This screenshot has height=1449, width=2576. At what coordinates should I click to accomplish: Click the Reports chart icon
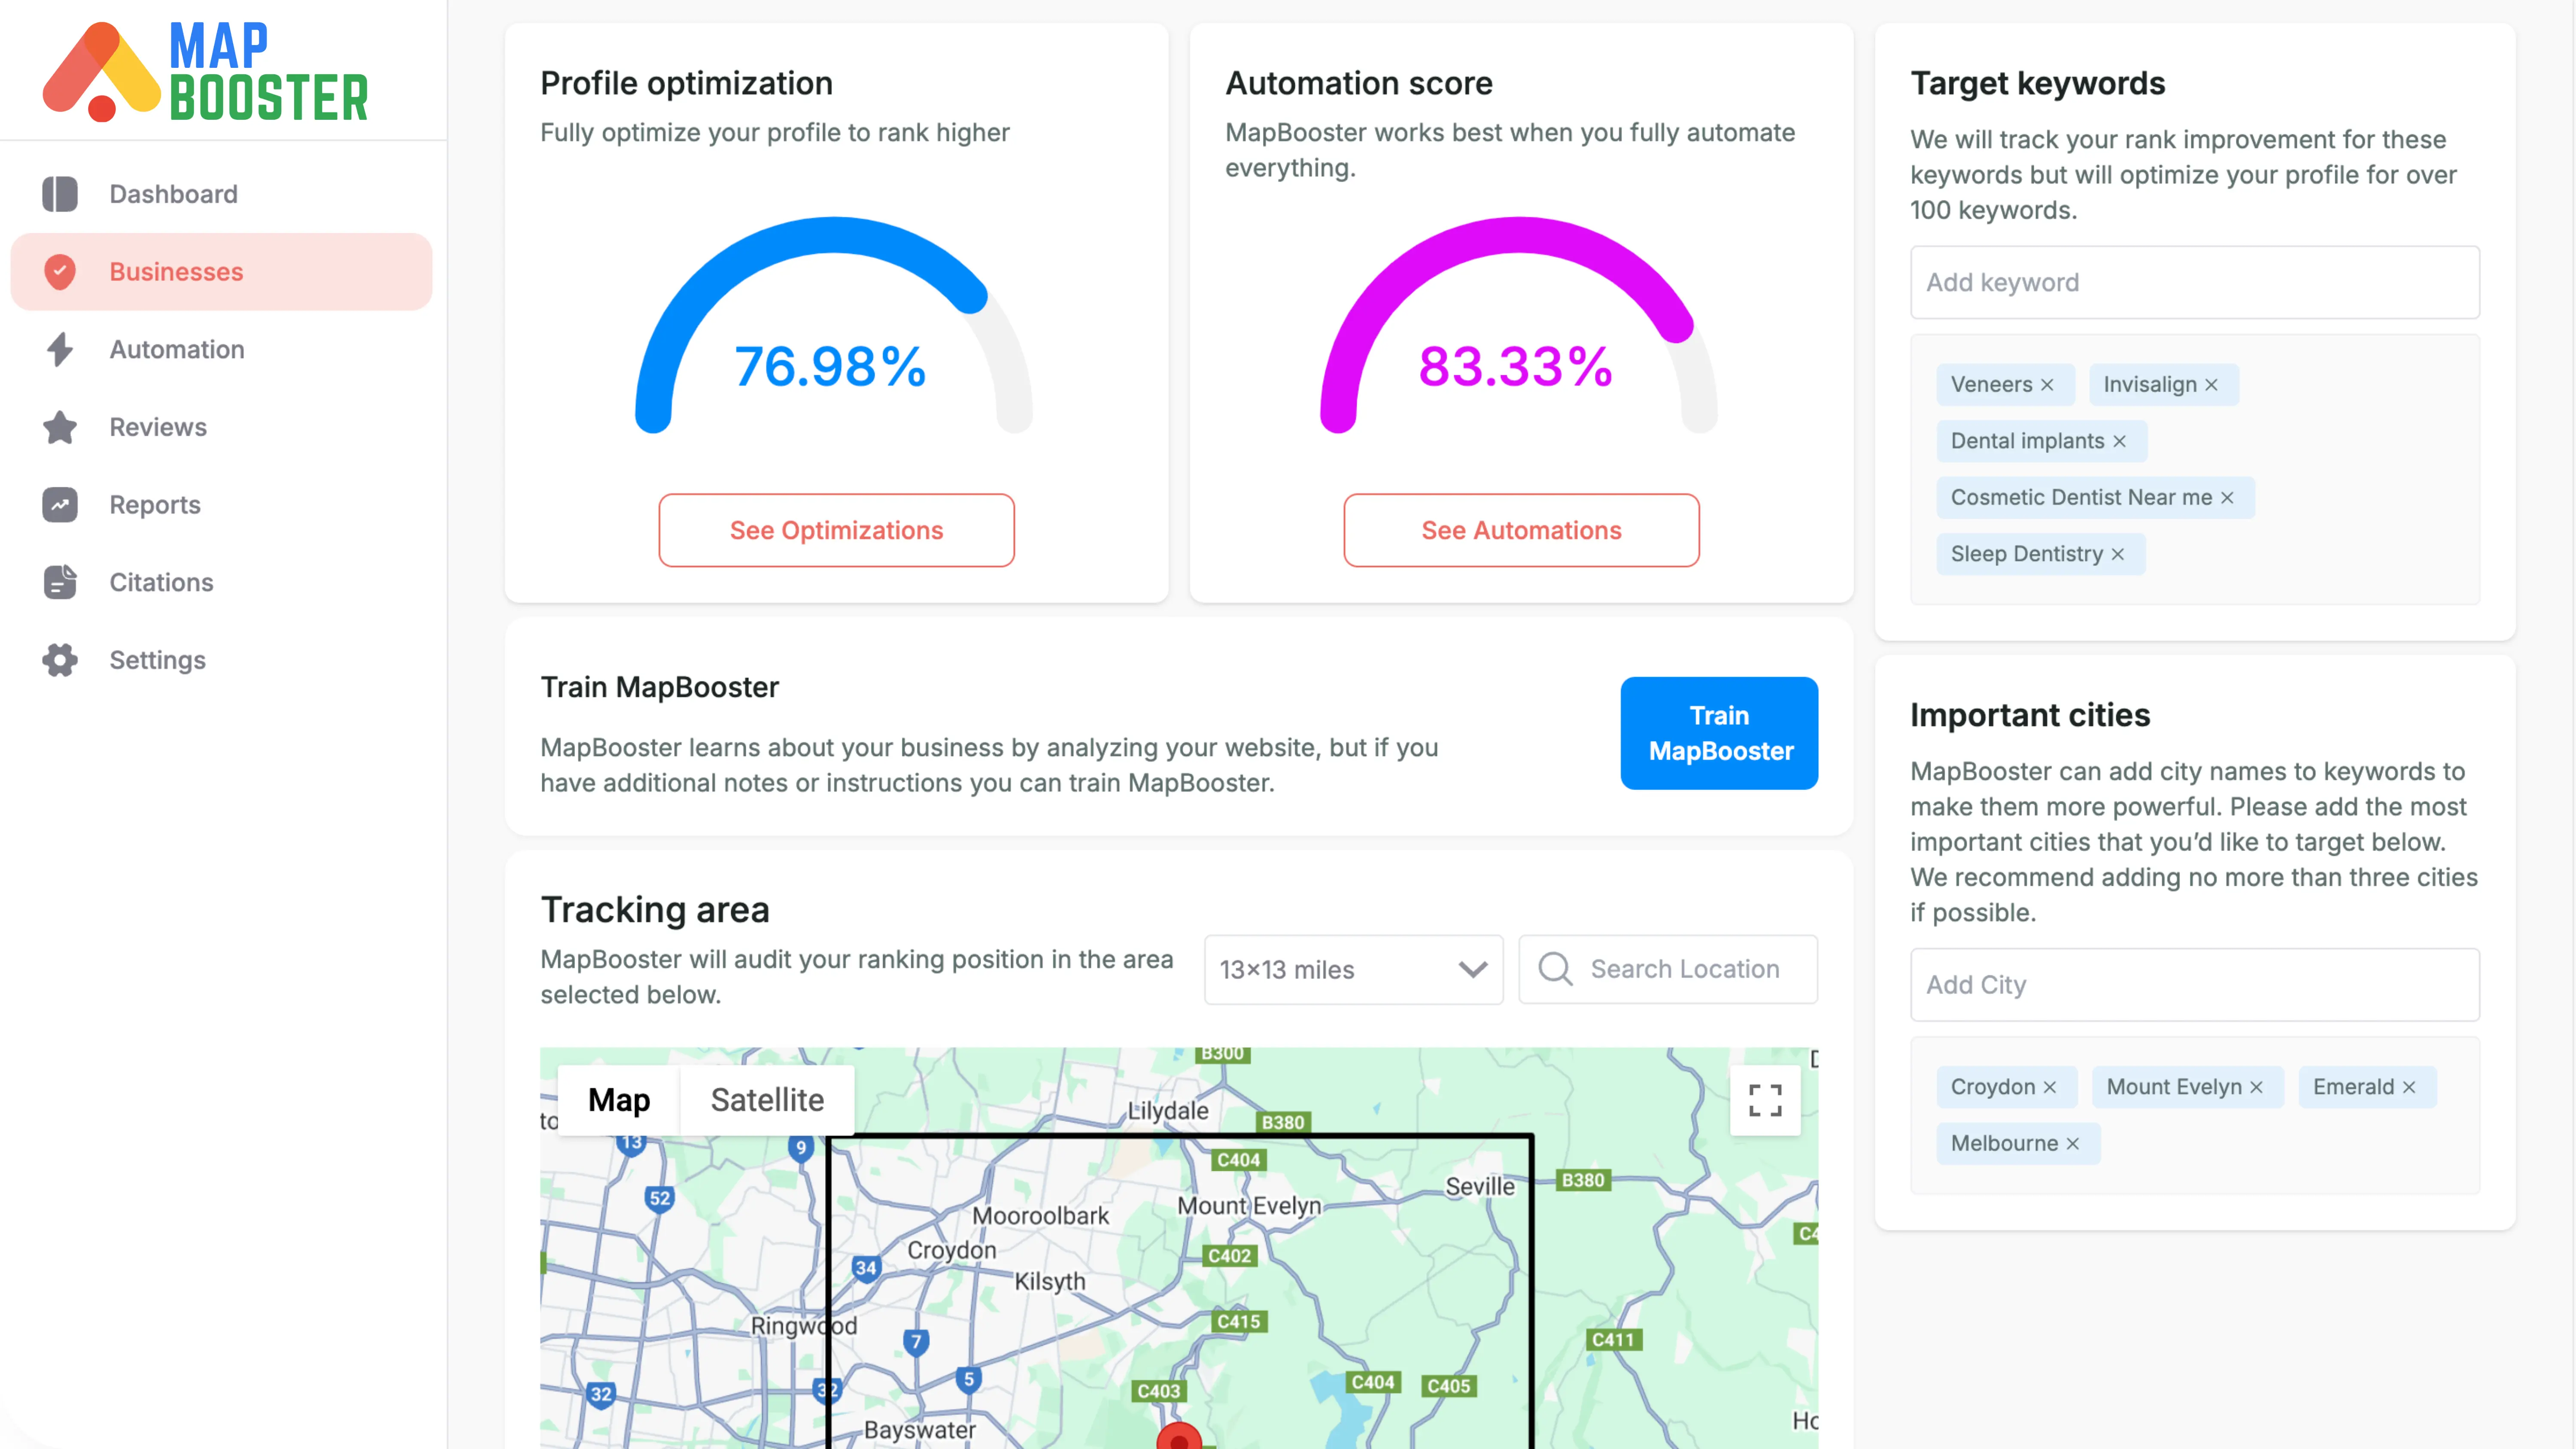coord(60,505)
